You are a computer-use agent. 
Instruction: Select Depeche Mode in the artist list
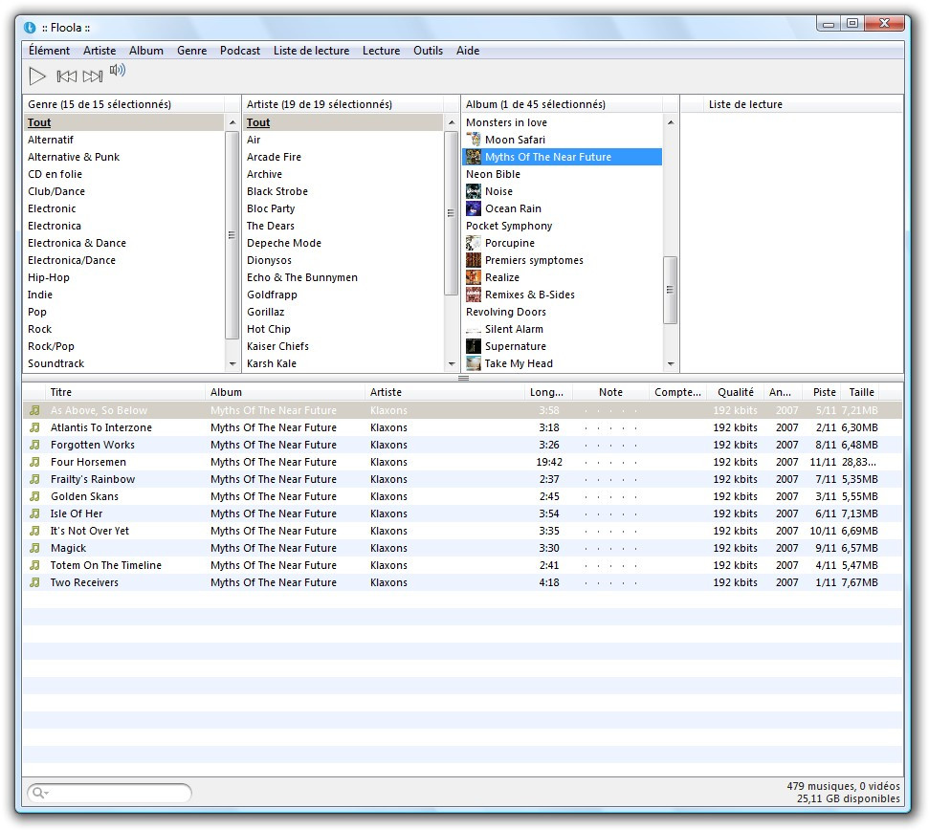click(x=284, y=243)
